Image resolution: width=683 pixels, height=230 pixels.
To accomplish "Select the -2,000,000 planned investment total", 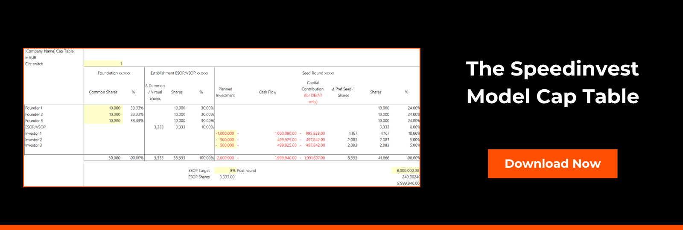I will pyautogui.click(x=225, y=158).
